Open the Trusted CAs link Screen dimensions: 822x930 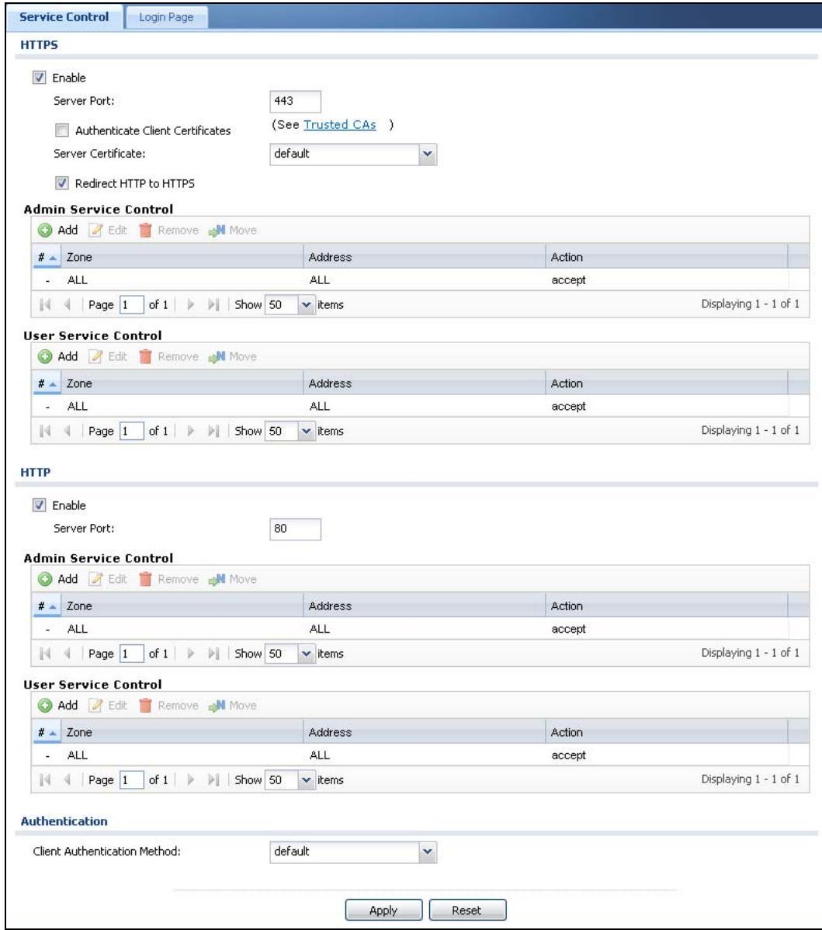[340, 124]
